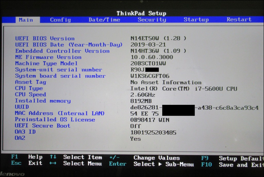Click the F10 key hint

(x=207, y=164)
